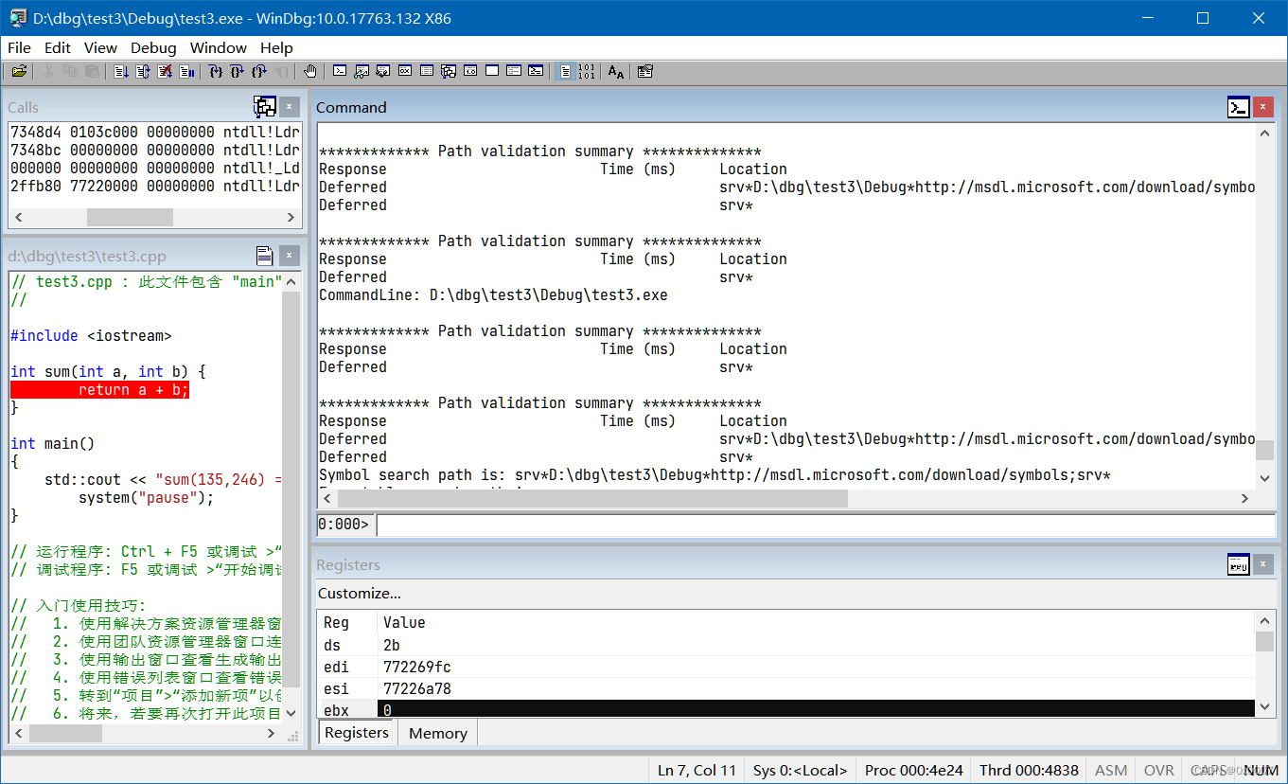Toggle Source mode in the toolbar
This screenshot has width=1288, height=784.
point(566,71)
